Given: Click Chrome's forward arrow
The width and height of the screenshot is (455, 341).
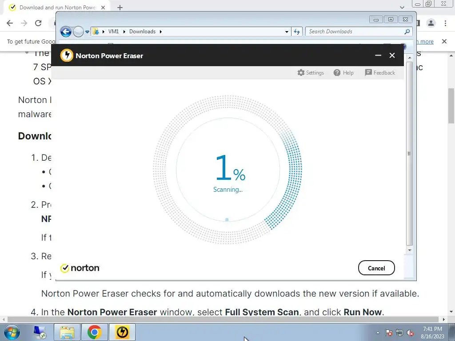Looking at the screenshot, I should point(24,23).
